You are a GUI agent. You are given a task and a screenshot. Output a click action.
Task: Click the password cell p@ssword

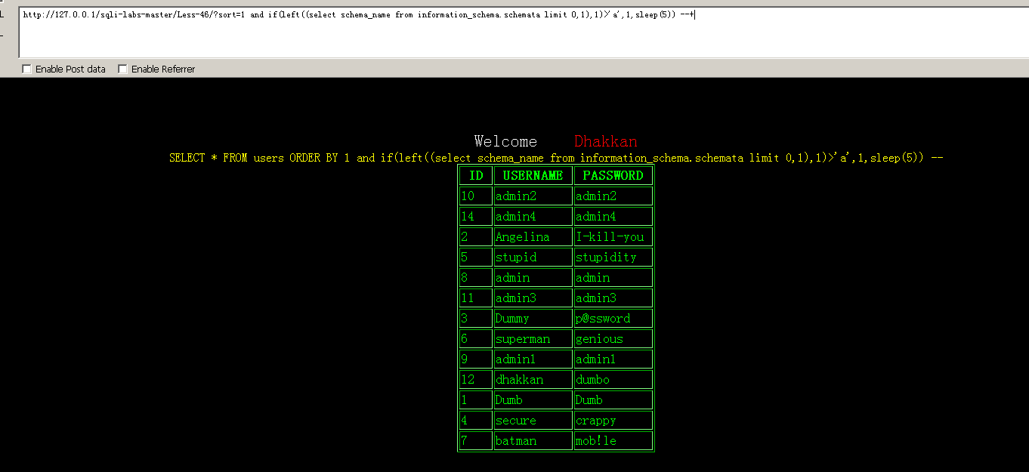pos(613,318)
